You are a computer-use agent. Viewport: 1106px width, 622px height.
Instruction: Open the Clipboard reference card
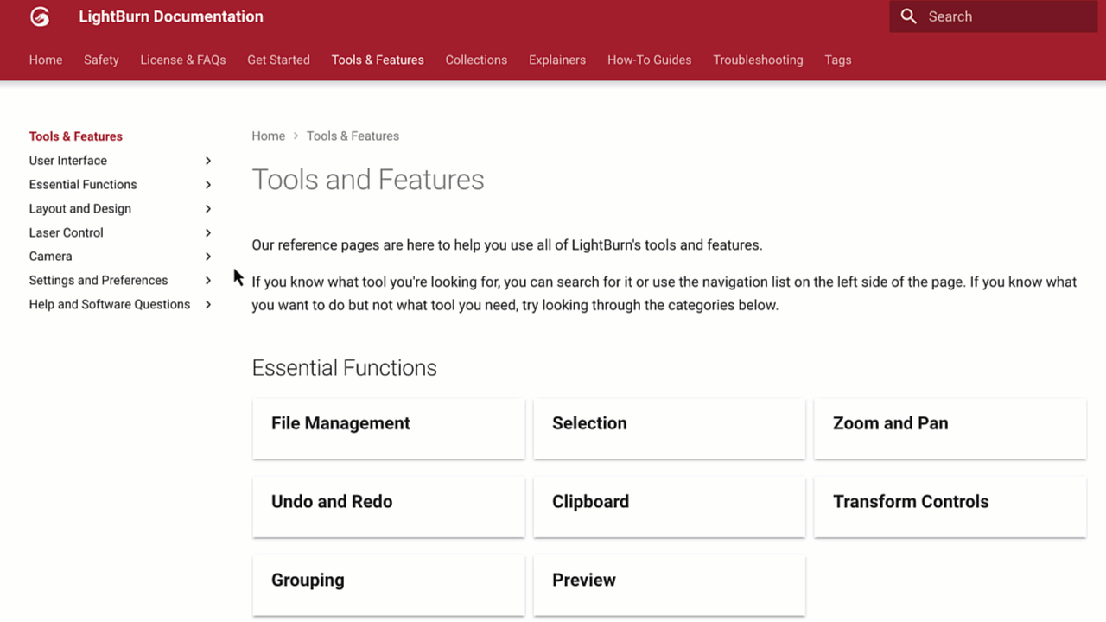669,506
